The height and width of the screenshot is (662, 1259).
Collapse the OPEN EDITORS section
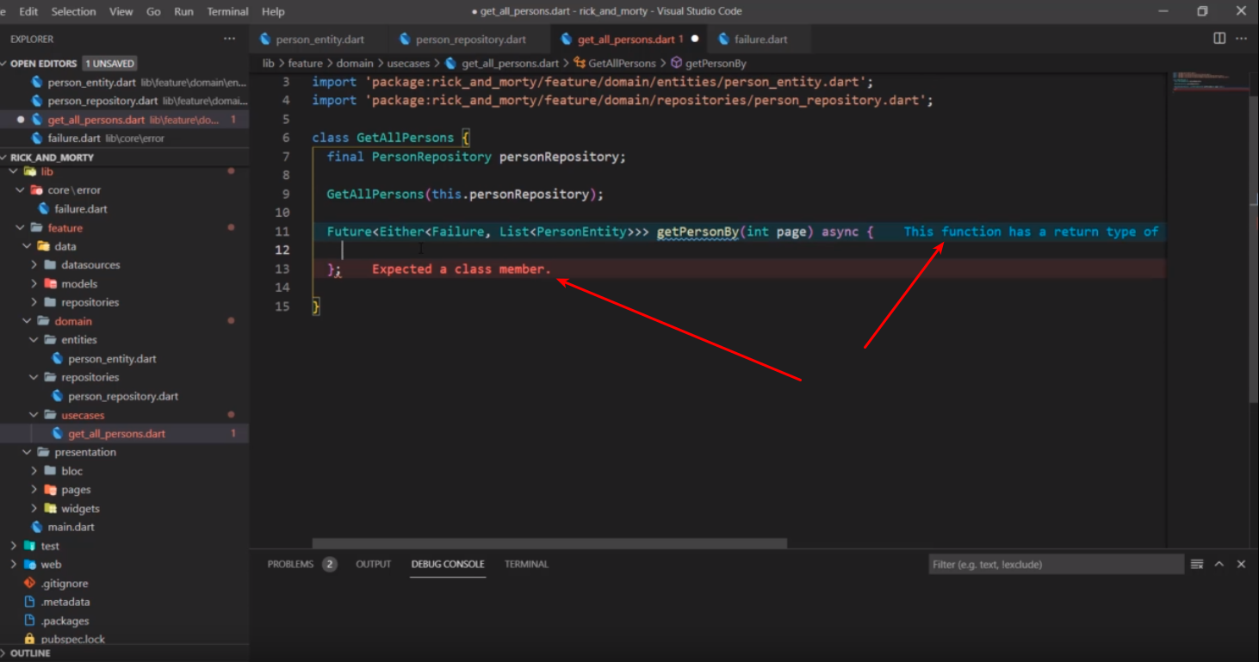[x=5, y=64]
